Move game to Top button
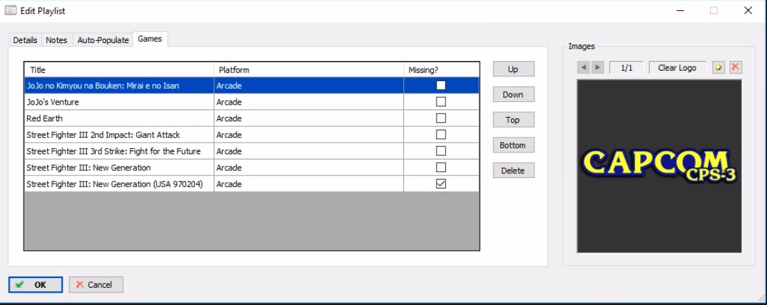Image resolution: width=767 pixels, height=305 pixels. pyautogui.click(x=513, y=120)
